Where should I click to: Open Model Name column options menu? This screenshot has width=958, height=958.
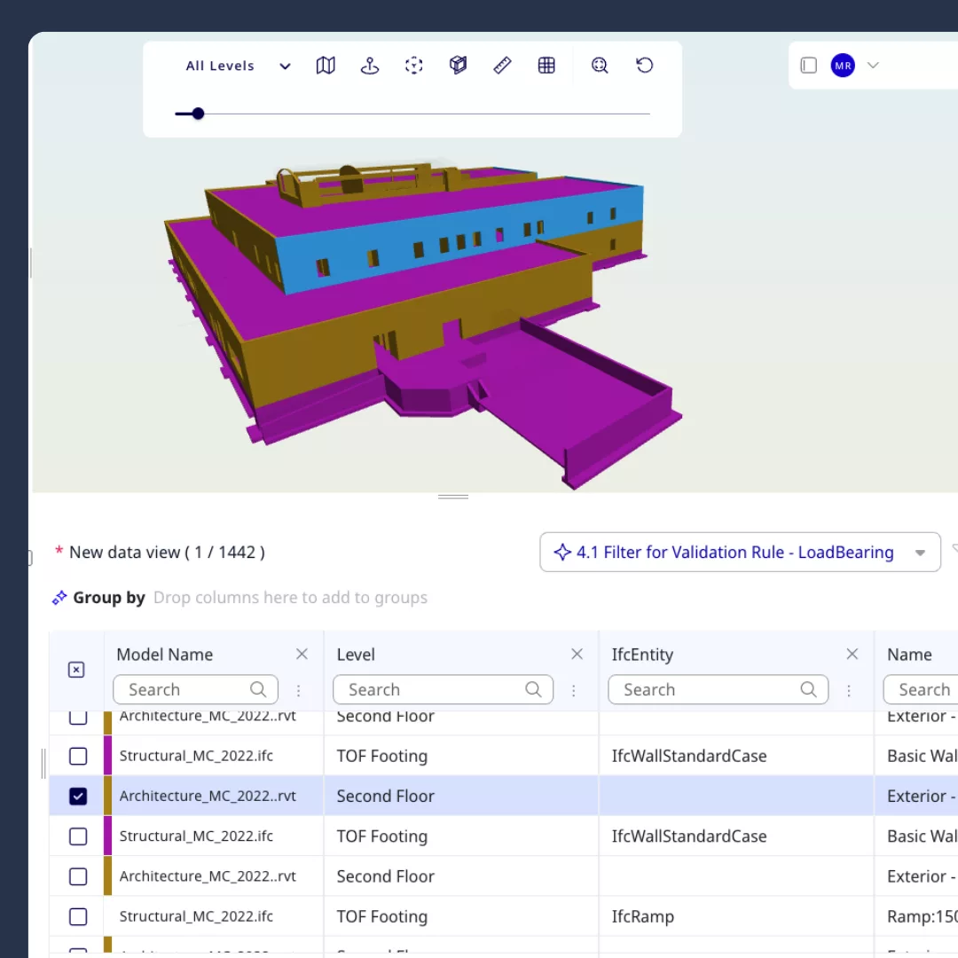[298, 690]
